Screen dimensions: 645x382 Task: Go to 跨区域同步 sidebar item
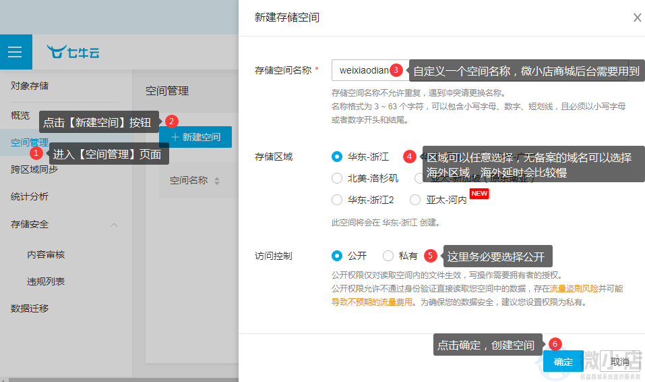point(34,169)
